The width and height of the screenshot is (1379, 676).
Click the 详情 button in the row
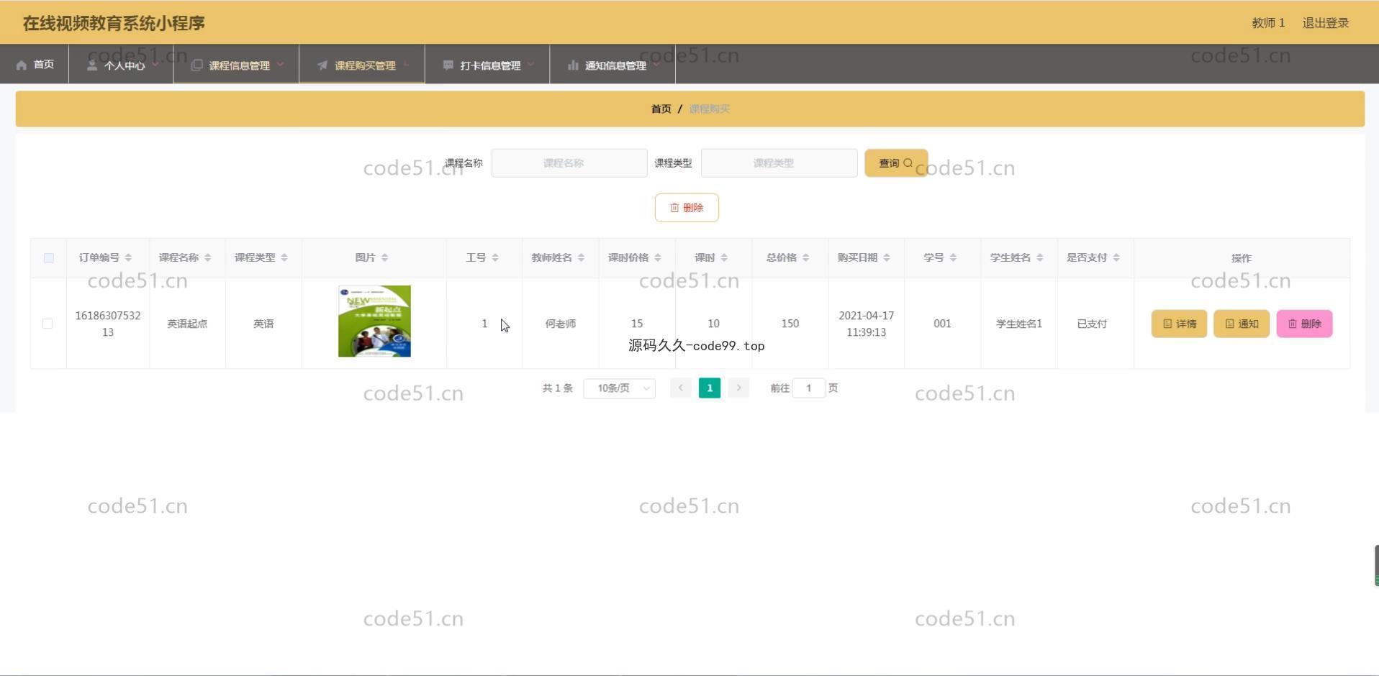click(1179, 324)
